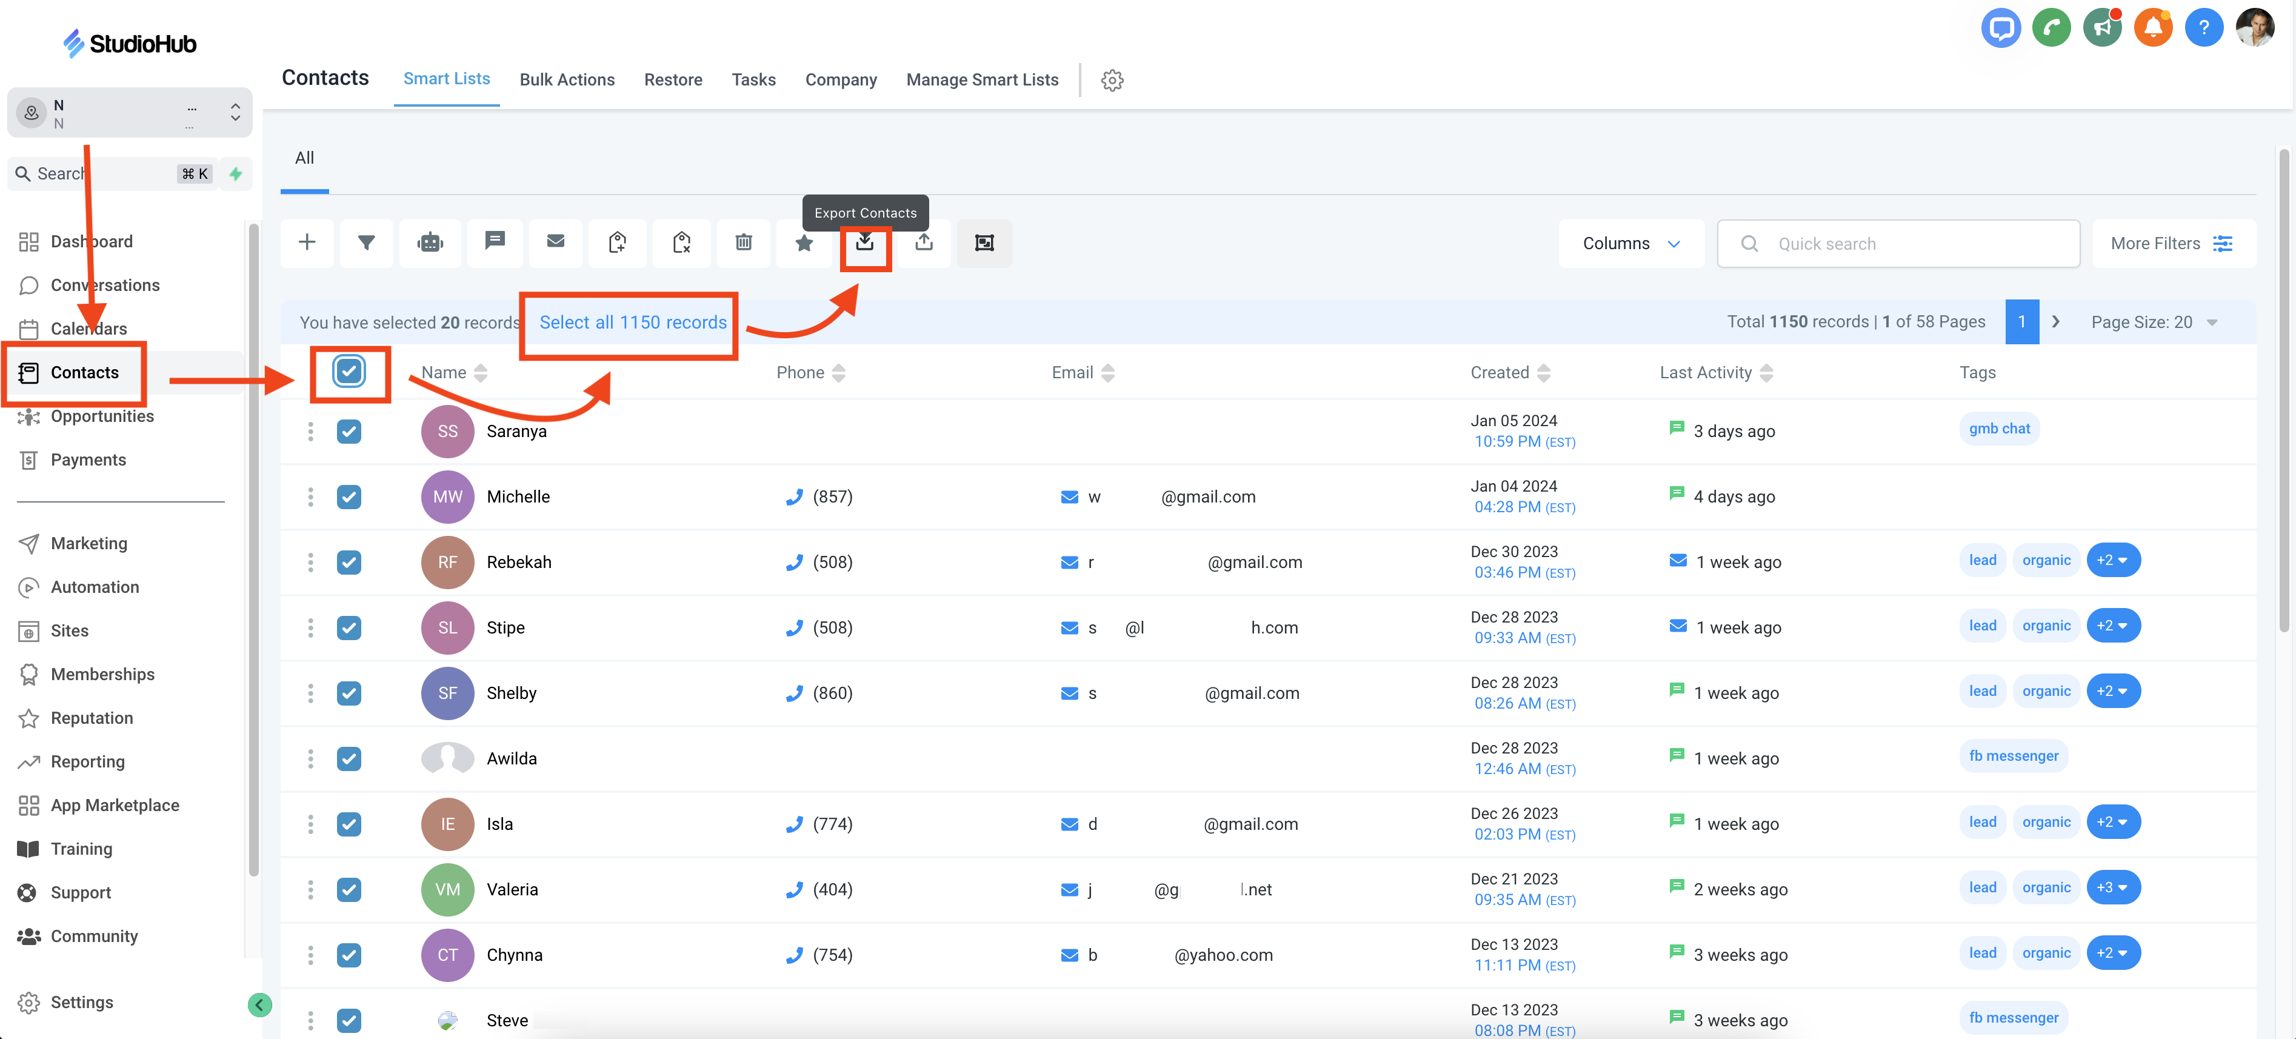Open the Page Size 20 dropdown
The width and height of the screenshot is (2296, 1039).
tap(2154, 322)
